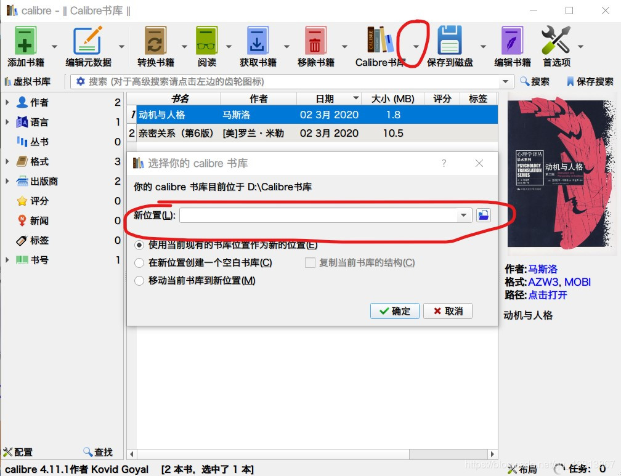Open the Edit Metadata dropdown arrow
This screenshot has width=621, height=476.
pyautogui.click(x=121, y=47)
